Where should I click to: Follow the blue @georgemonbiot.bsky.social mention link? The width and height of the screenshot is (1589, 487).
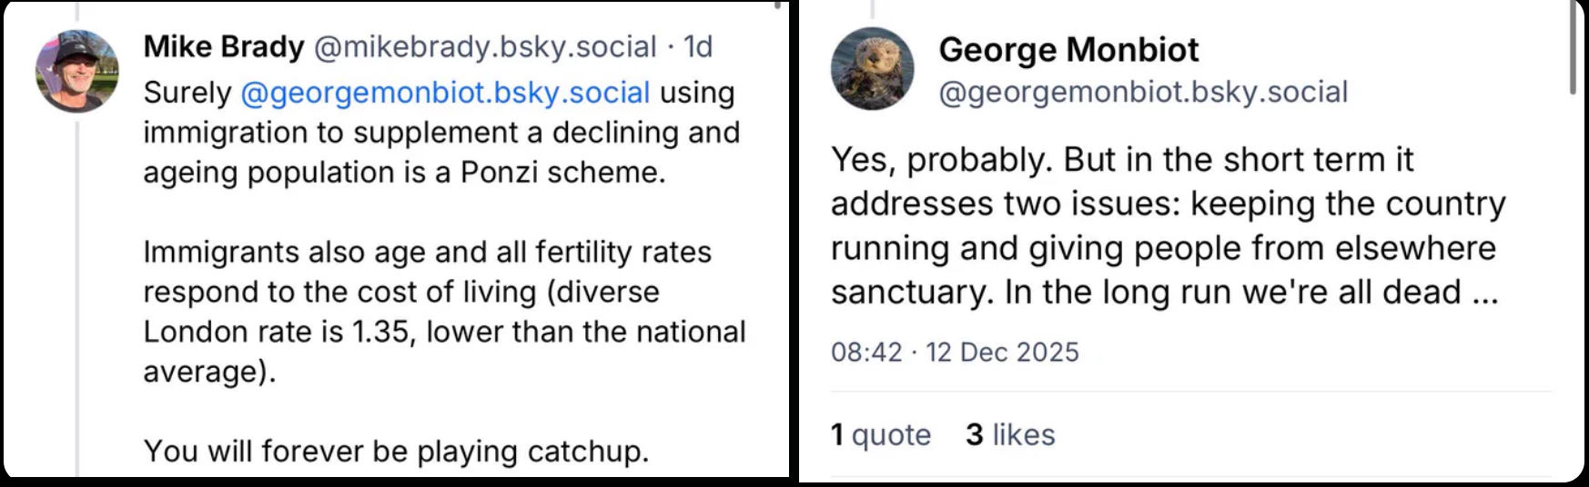click(x=446, y=93)
